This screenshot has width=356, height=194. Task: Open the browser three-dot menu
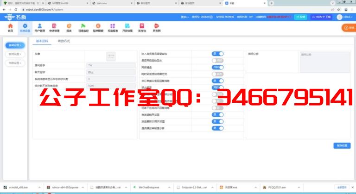pyautogui.click(x=353, y=10)
